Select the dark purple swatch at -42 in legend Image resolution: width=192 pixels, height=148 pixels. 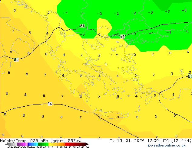pos(18,144)
